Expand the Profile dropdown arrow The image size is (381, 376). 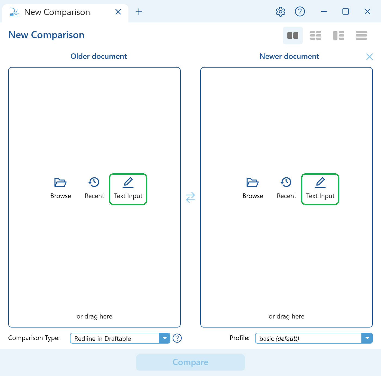pyautogui.click(x=367, y=338)
